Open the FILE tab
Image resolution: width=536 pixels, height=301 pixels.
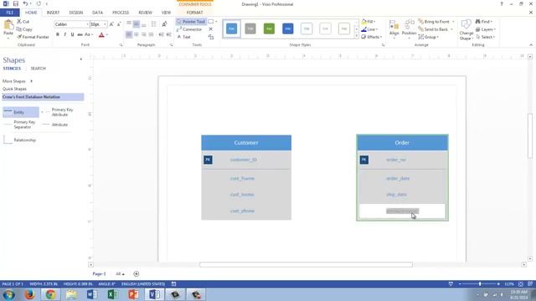(10, 13)
